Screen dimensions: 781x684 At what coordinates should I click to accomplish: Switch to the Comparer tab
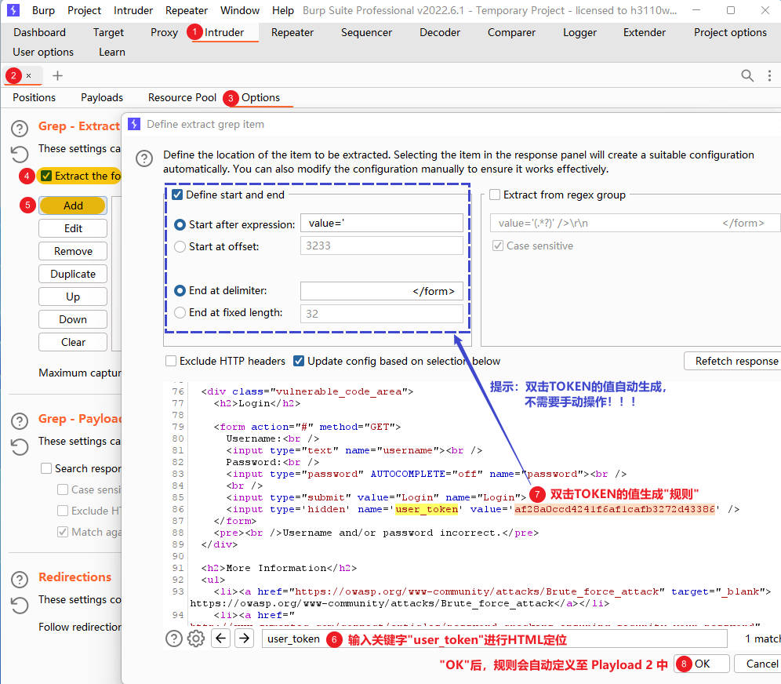[x=511, y=32]
